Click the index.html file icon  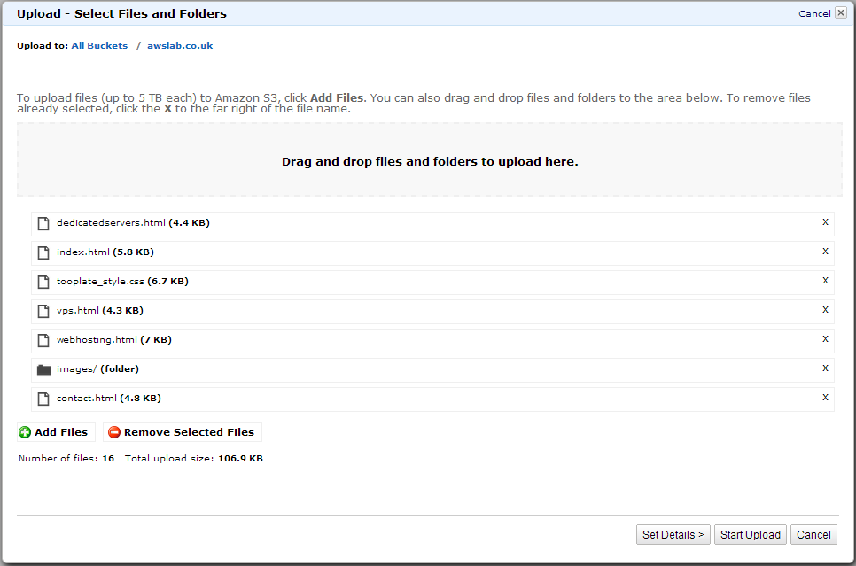click(43, 252)
